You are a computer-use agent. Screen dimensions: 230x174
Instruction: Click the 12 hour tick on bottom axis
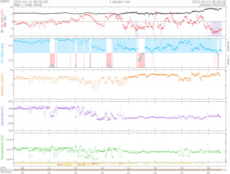click(49, 173)
